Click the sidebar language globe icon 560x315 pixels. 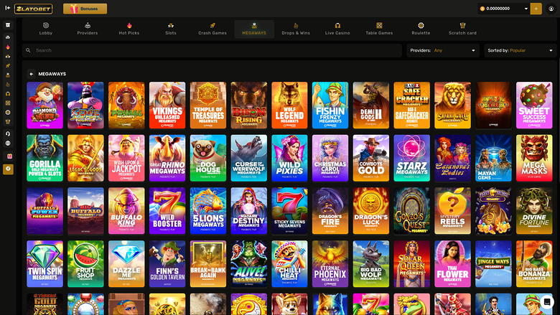(x=8, y=143)
